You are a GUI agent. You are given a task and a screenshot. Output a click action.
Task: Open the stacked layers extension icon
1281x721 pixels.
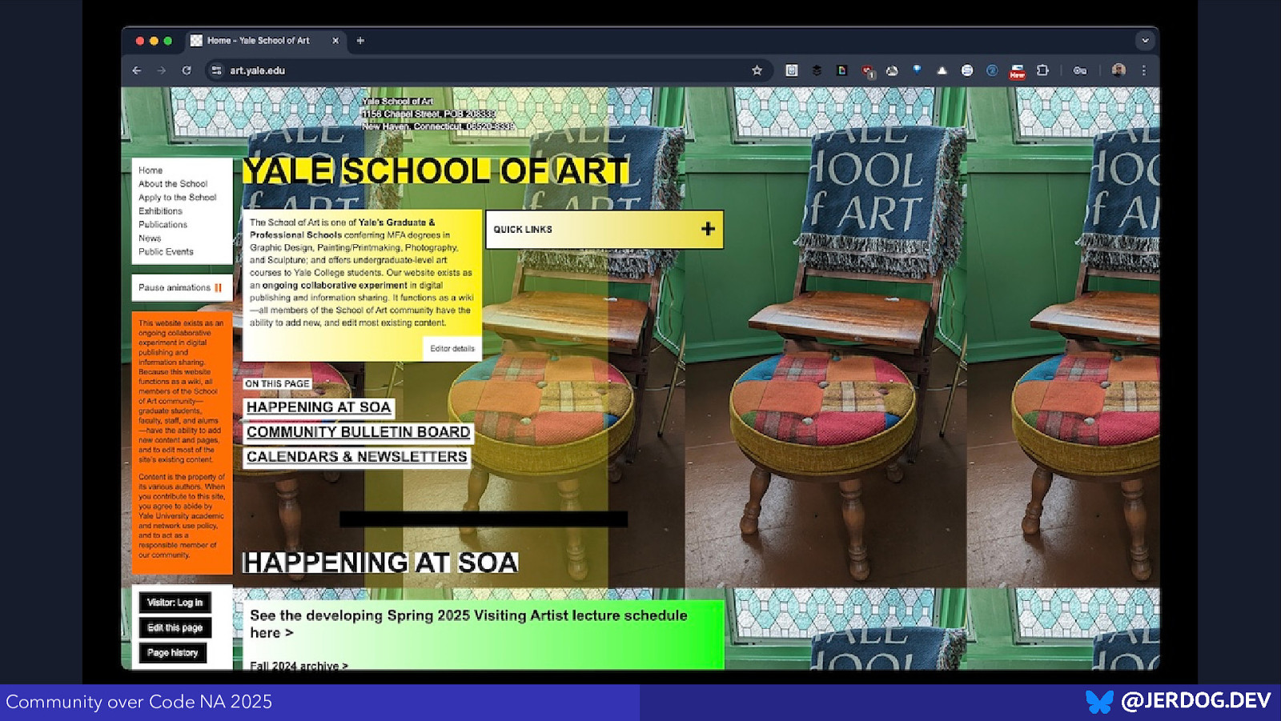817,70
